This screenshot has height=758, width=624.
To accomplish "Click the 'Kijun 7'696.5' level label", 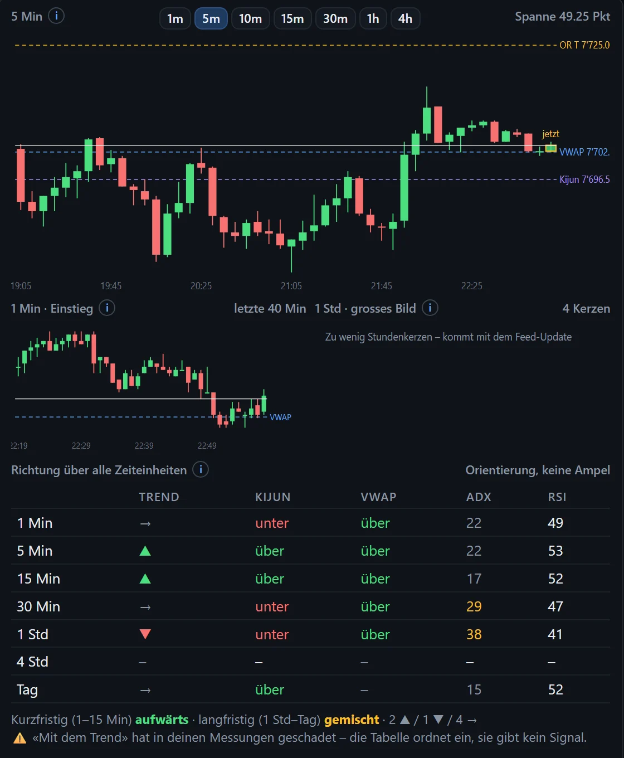I will click(x=584, y=179).
